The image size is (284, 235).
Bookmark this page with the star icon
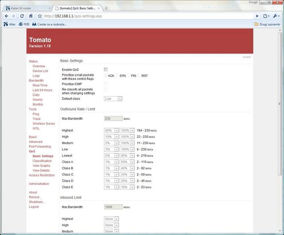click(x=40, y=16)
